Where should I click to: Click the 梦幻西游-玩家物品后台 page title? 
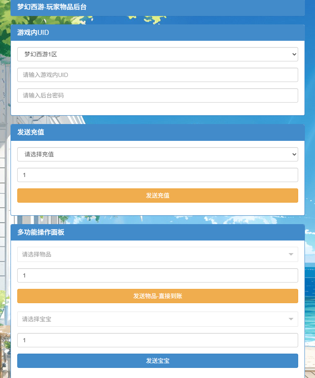point(52,7)
